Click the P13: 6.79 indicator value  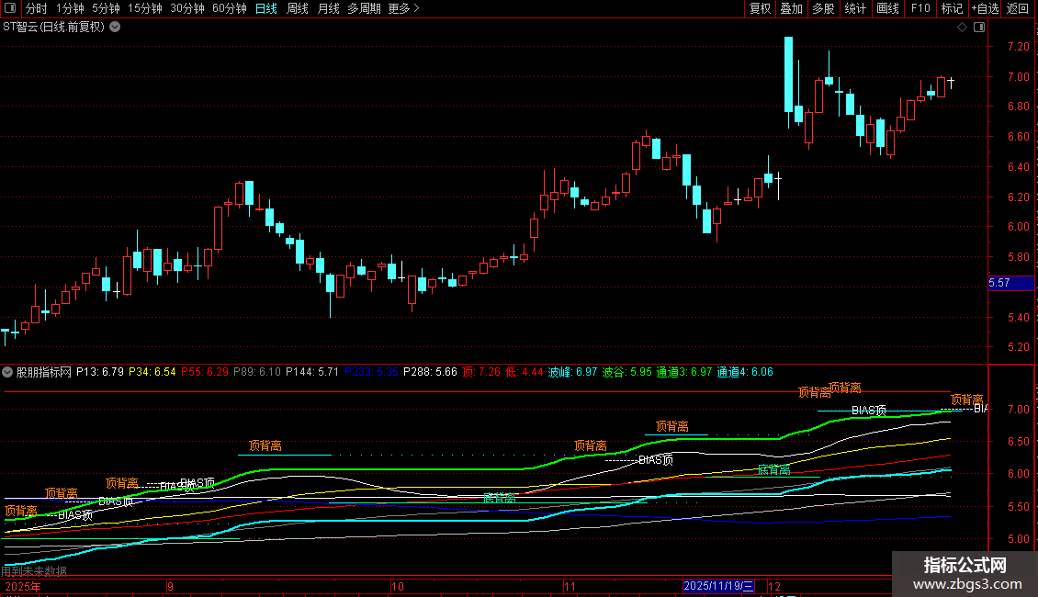100,372
